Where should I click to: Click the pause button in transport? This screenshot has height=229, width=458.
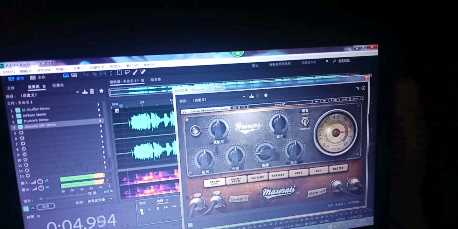click(158, 209)
